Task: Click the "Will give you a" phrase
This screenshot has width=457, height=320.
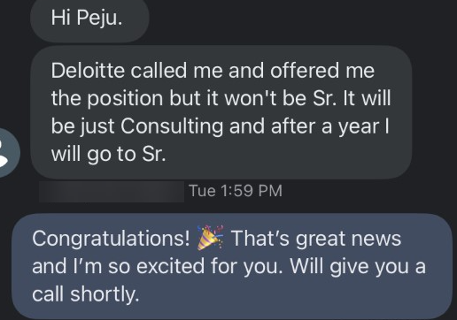Action: 358,267
